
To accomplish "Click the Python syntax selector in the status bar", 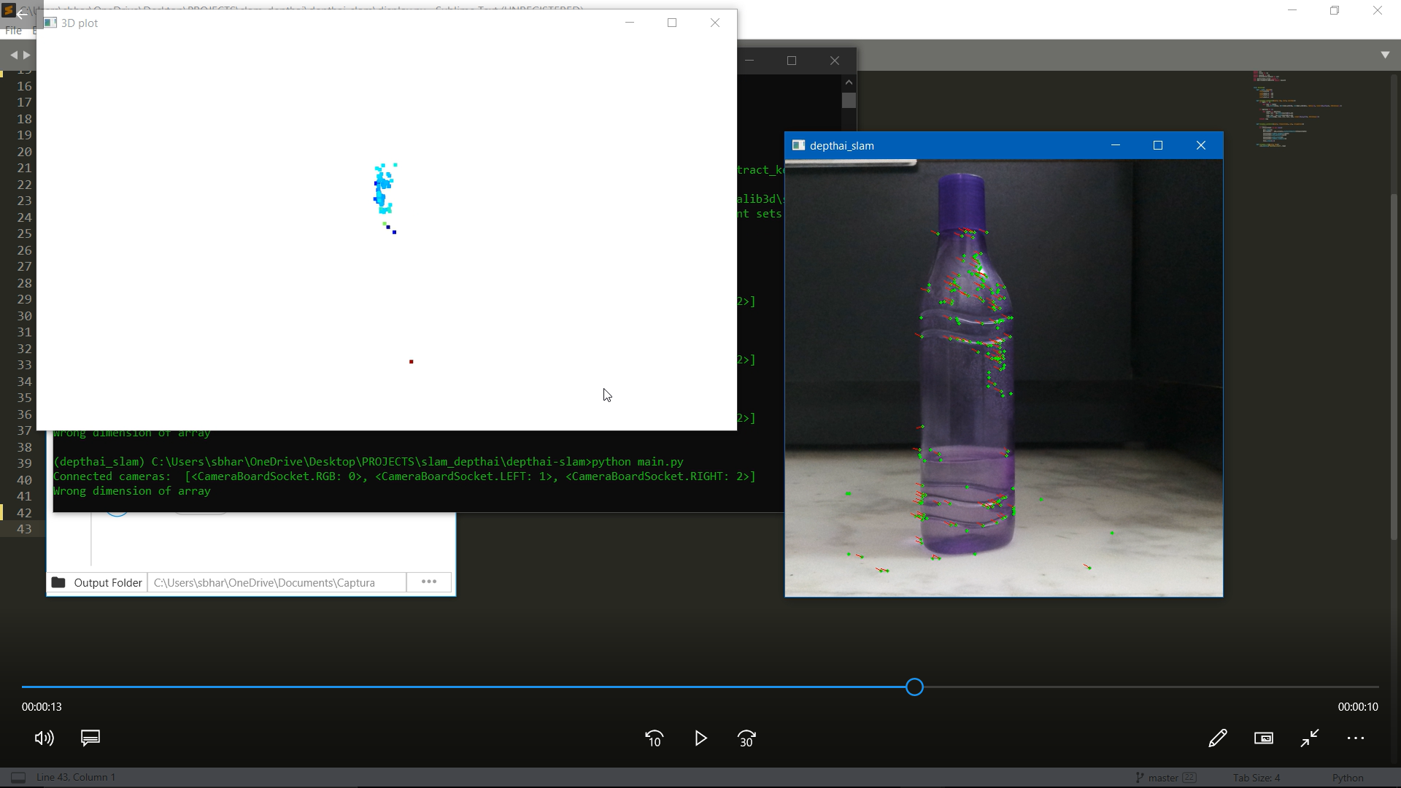I will click(x=1347, y=778).
